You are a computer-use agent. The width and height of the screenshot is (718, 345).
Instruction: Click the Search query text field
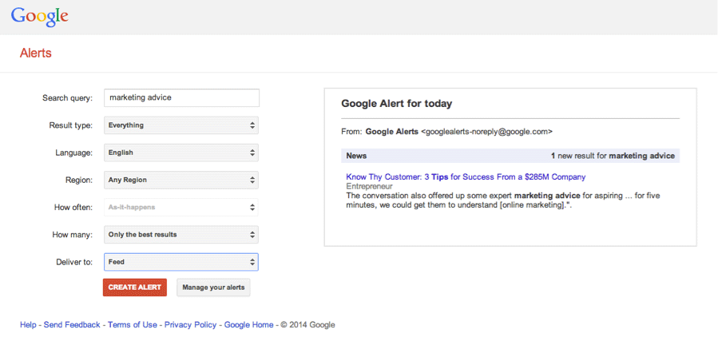[x=182, y=97]
